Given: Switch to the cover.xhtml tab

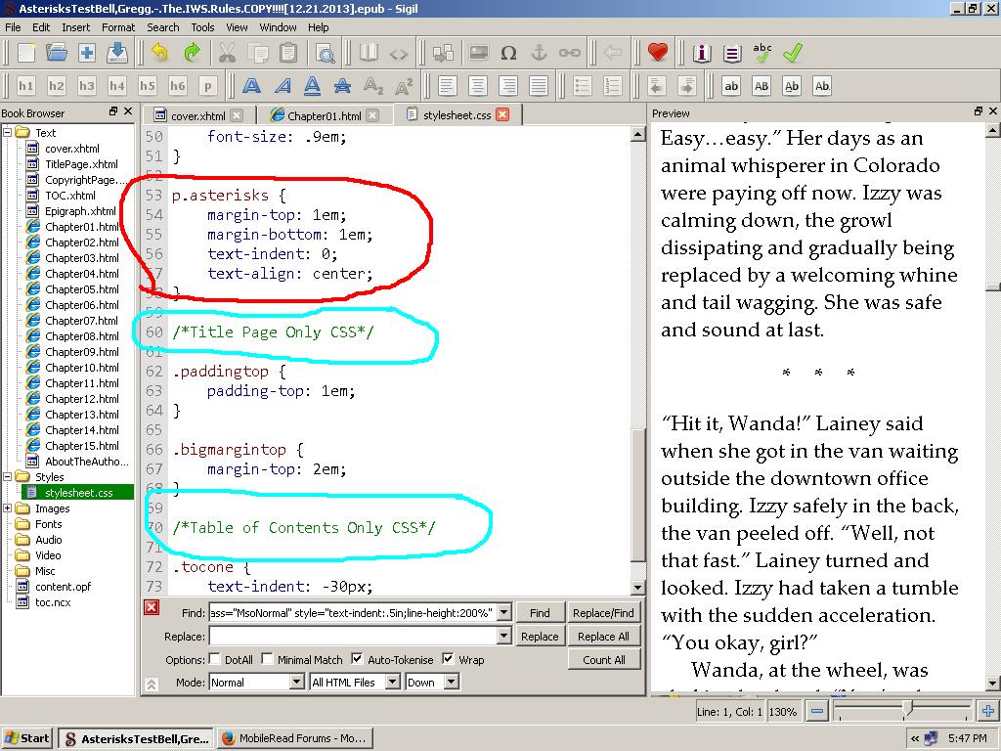Looking at the screenshot, I should pyautogui.click(x=197, y=115).
